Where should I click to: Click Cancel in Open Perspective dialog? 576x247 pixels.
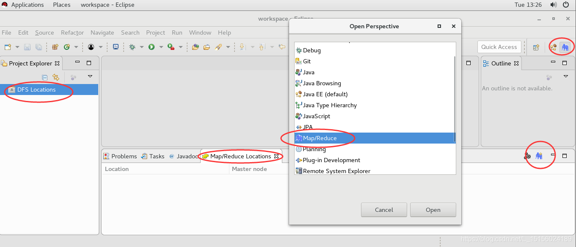[384, 210]
